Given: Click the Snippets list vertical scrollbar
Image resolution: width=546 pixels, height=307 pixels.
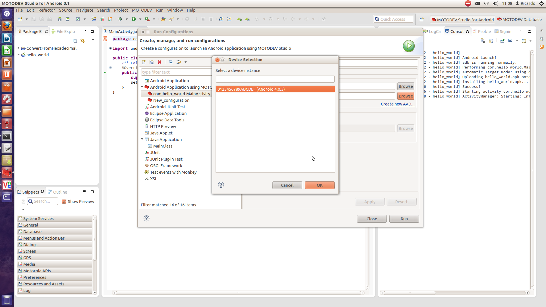Looking at the screenshot, I should pyautogui.click(x=95, y=239).
